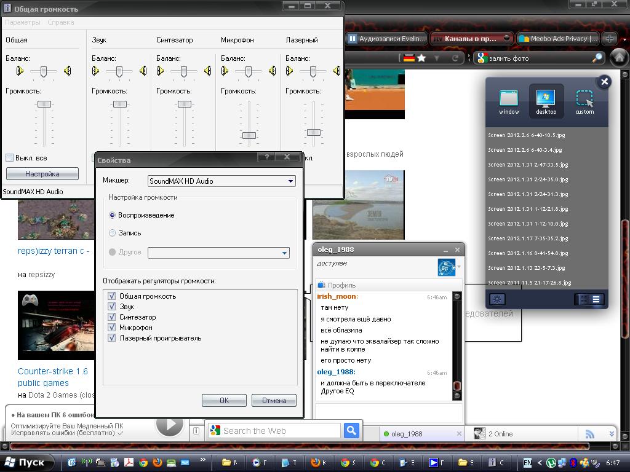The width and height of the screenshot is (630, 472).
Task: Select the window capture mode icon
Action: (x=508, y=100)
